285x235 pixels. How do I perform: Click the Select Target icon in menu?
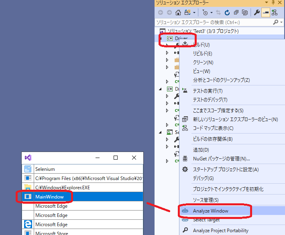pyautogui.click(x=185, y=220)
